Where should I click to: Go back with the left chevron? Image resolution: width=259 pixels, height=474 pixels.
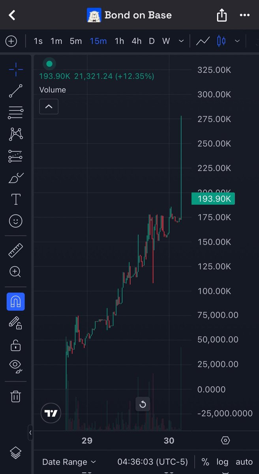12,15
